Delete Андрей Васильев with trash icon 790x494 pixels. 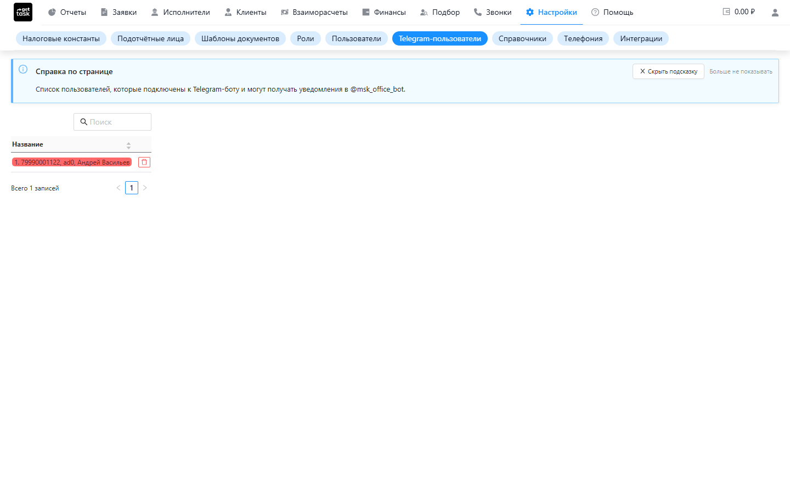pos(144,162)
